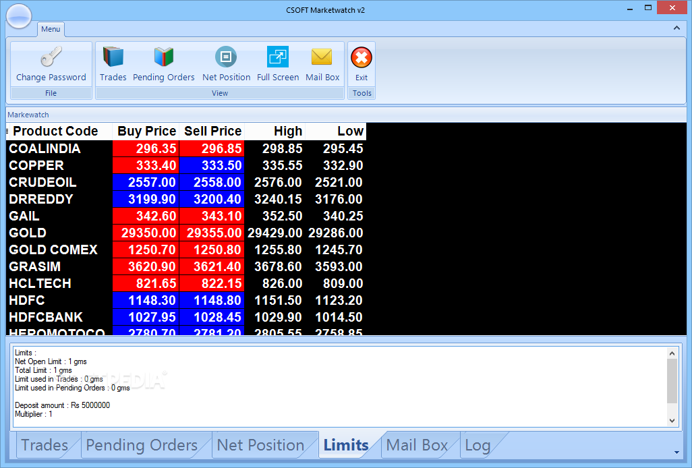
Task: Show Net Position from ribbon
Action: (226, 57)
